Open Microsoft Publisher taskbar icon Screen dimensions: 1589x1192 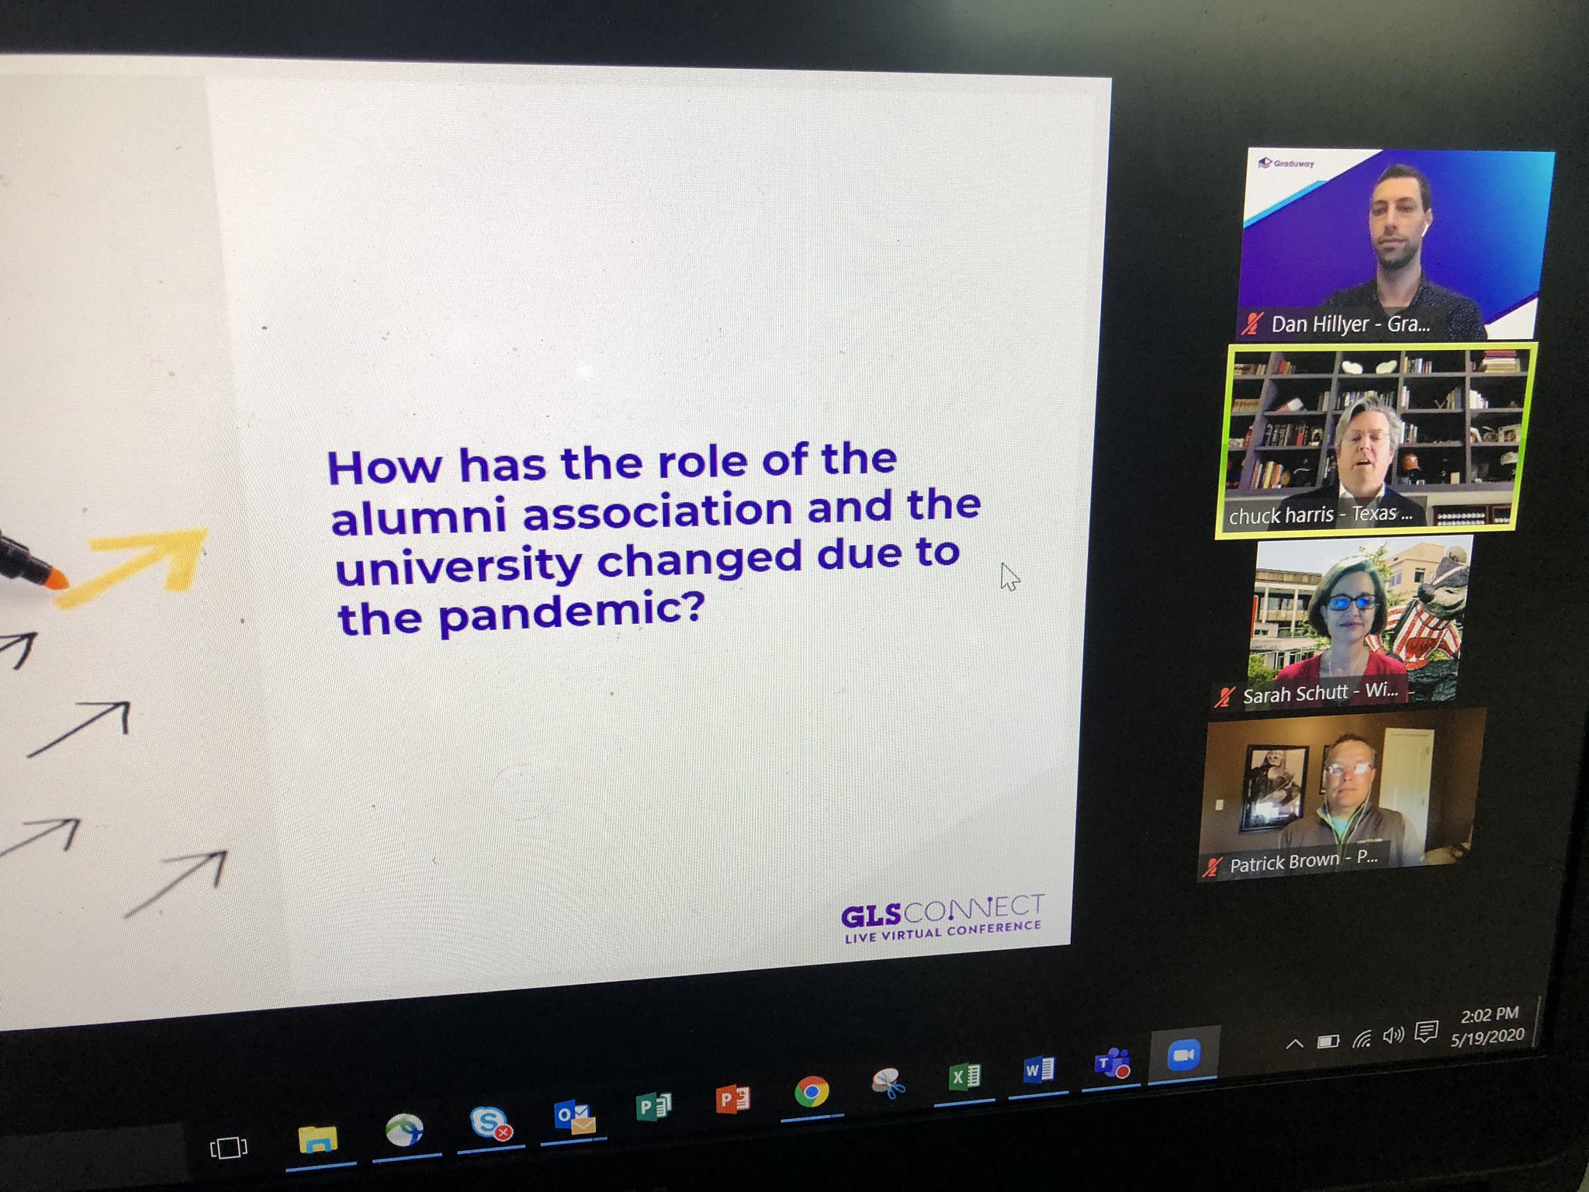click(653, 1106)
